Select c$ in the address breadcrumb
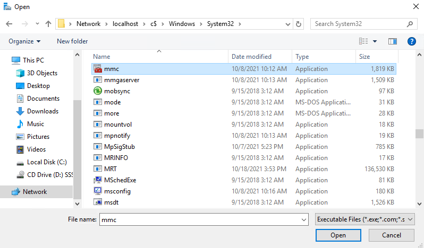Viewport: 424px width, 248px height. click(x=154, y=24)
